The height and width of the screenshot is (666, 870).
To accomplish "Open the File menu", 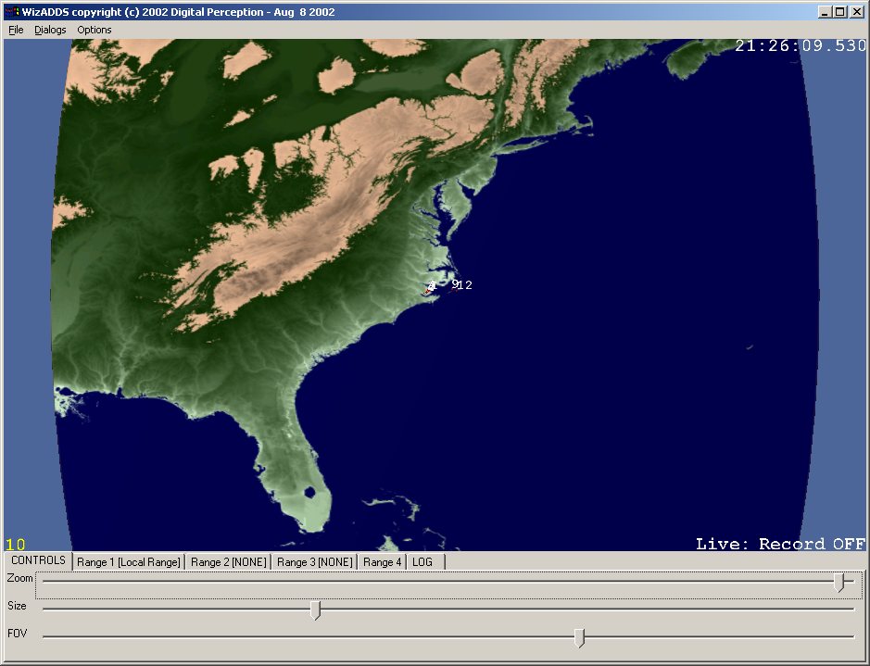I will point(16,30).
